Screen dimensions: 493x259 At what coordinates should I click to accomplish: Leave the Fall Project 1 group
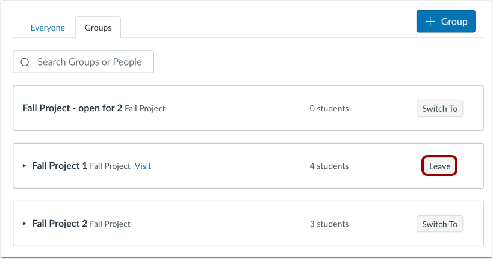[439, 166]
